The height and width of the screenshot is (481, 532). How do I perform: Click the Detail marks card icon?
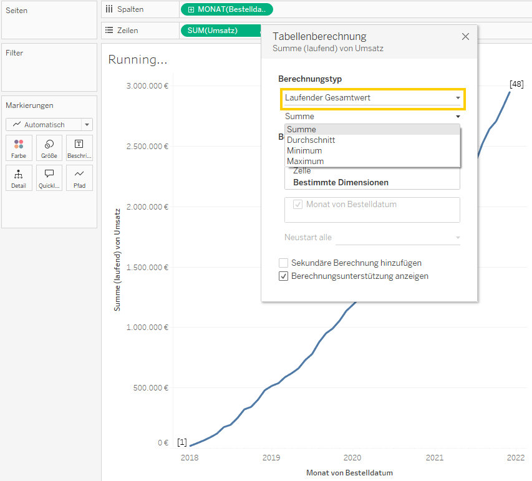[19, 178]
